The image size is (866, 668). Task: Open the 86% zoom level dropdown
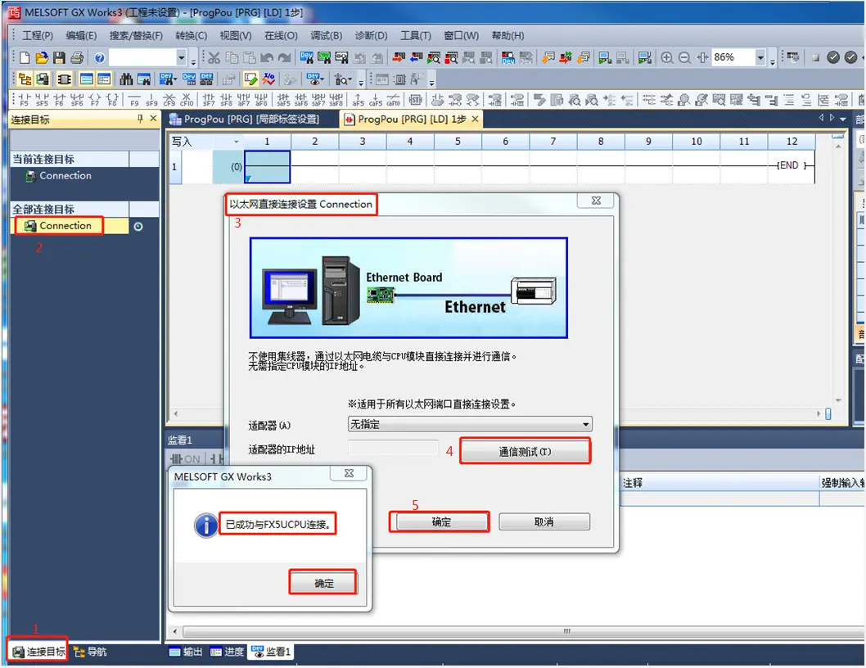pos(760,58)
